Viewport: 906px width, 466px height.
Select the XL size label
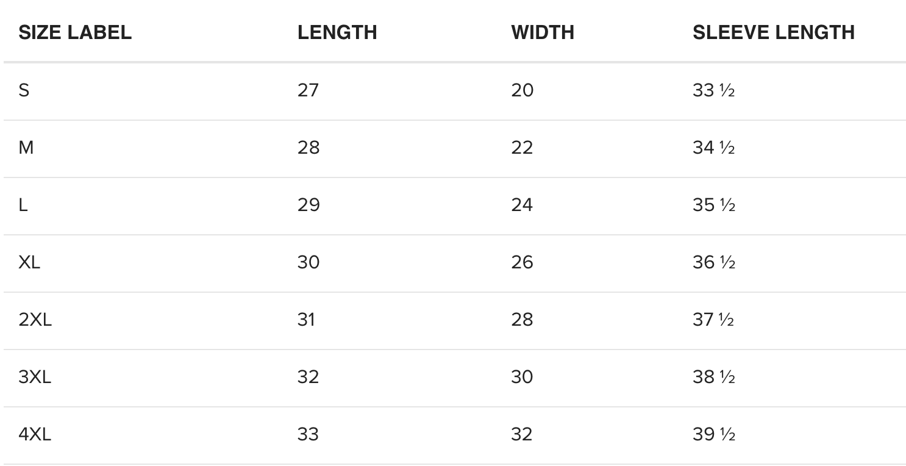29,262
